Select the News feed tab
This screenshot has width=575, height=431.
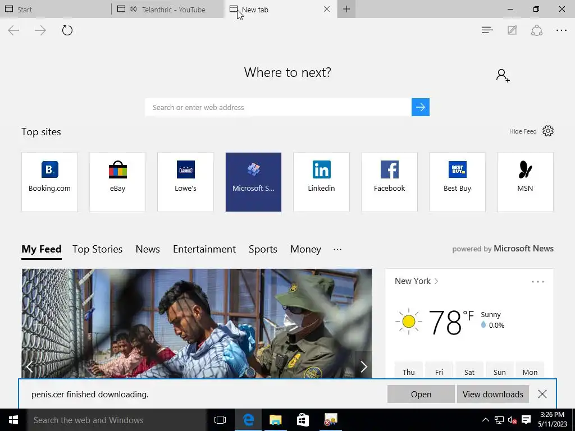pyautogui.click(x=148, y=249)
